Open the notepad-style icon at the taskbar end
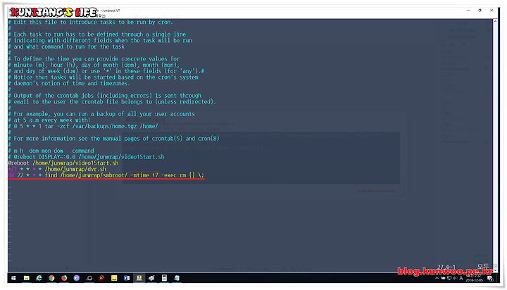Viewport: 507px width, 290px height. 177,278
